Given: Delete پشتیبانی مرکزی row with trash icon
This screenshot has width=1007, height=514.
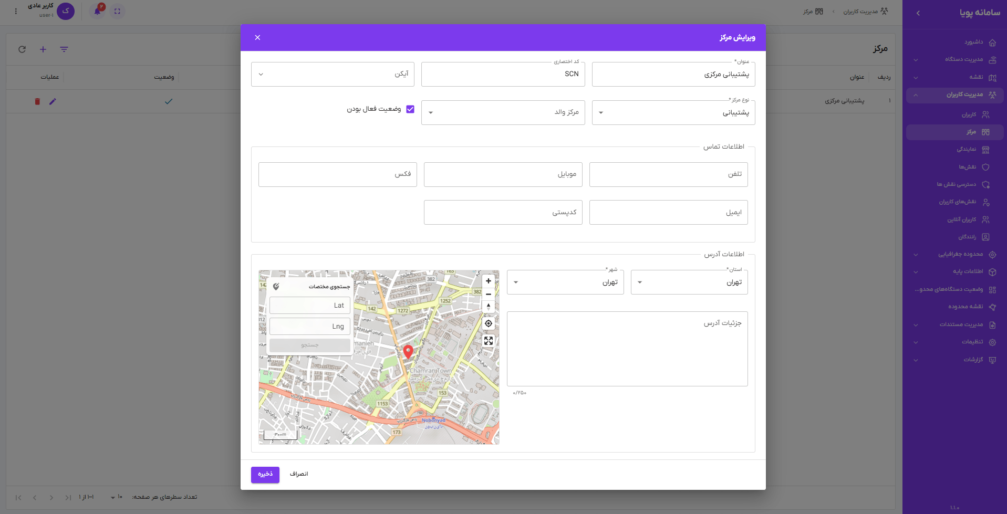Looking at the screenshot, I should pyautogui.click(x=37, y=101).
